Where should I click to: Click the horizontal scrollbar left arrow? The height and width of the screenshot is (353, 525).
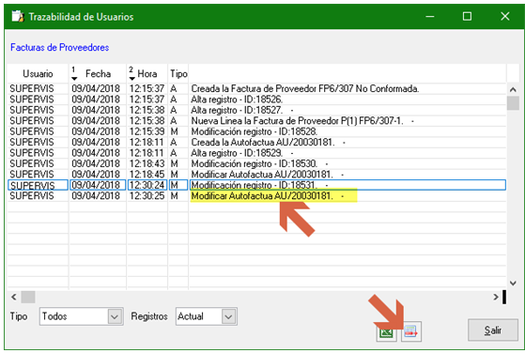[14, 297]
